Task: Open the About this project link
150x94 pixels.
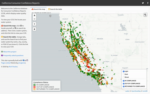Action: pos(10,52)
